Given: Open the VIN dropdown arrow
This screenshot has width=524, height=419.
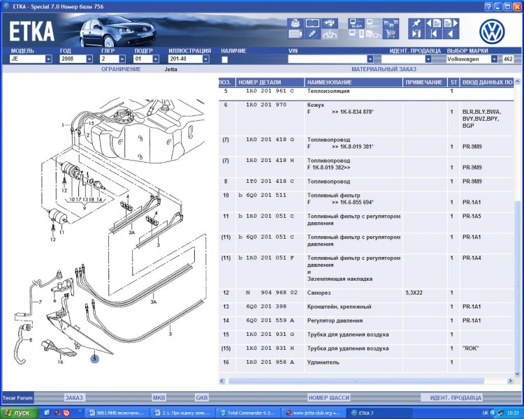Looking at the screenshot, I should (370, 59).
